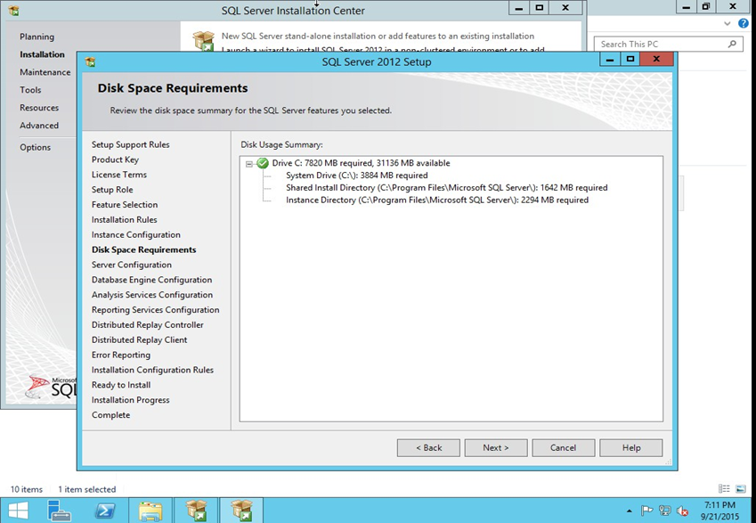Select the System Drive tree entry
756x523 pixels.
pos(356,176)
